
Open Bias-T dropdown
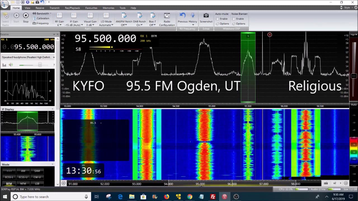pyautogui.click(x=152, y=19)
